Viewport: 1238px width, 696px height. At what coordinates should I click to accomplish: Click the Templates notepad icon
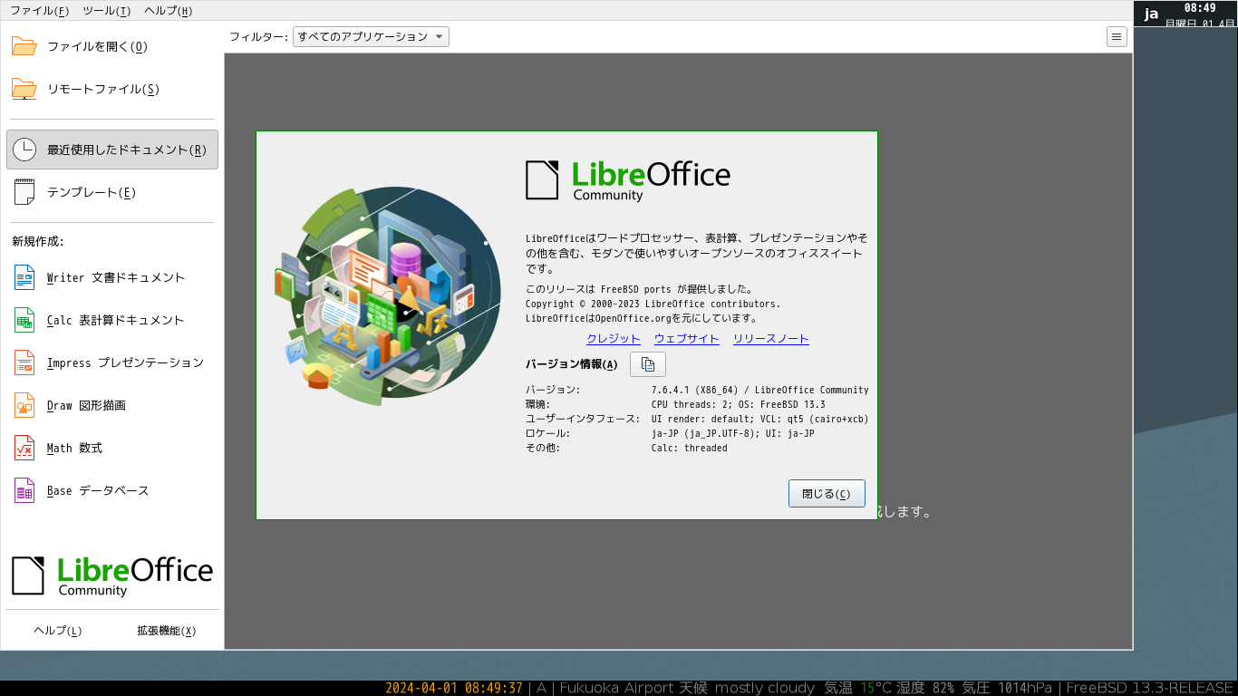[24, 192]
